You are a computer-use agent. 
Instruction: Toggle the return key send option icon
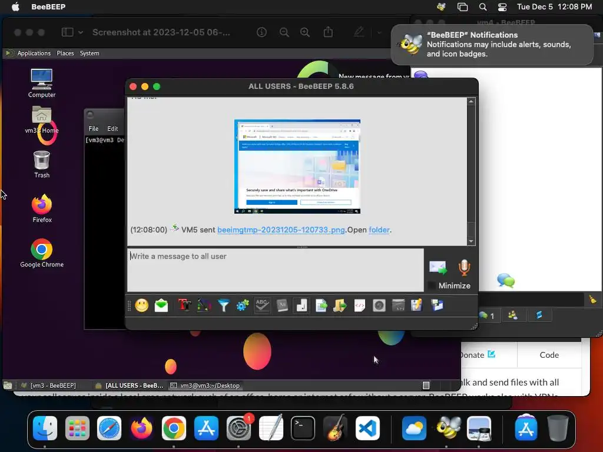point(301,305)
